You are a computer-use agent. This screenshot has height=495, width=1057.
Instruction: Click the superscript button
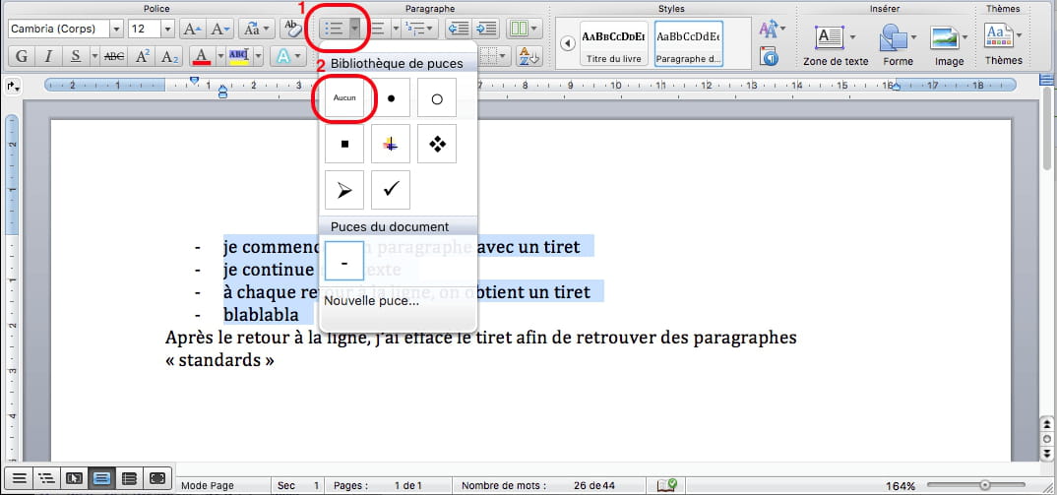(143, 56)
